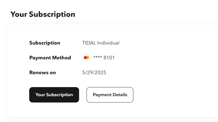The height and width of the screenshot is (122, 218).
Task: Click the four asterisks masking the card
Action: (98, 57)
